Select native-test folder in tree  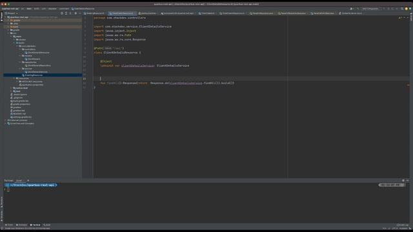20,88
